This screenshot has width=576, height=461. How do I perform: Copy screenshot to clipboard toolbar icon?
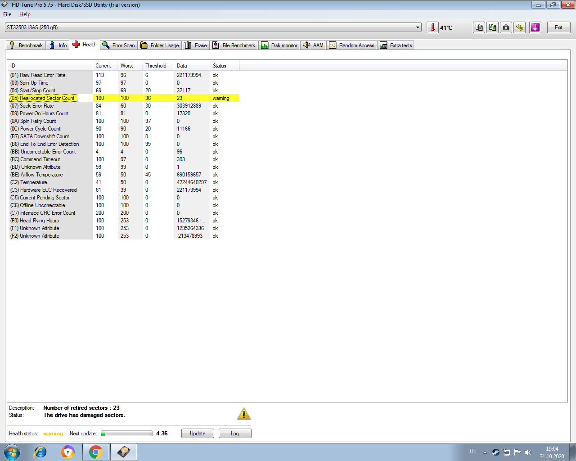493,27
